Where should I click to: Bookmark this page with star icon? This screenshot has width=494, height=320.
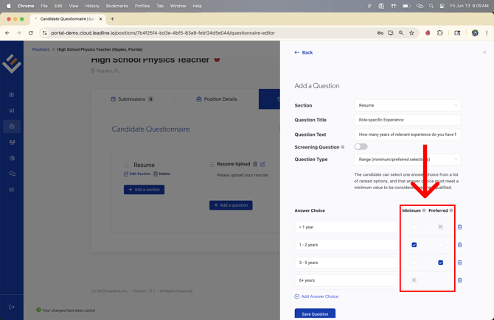(x=411, y=32)
